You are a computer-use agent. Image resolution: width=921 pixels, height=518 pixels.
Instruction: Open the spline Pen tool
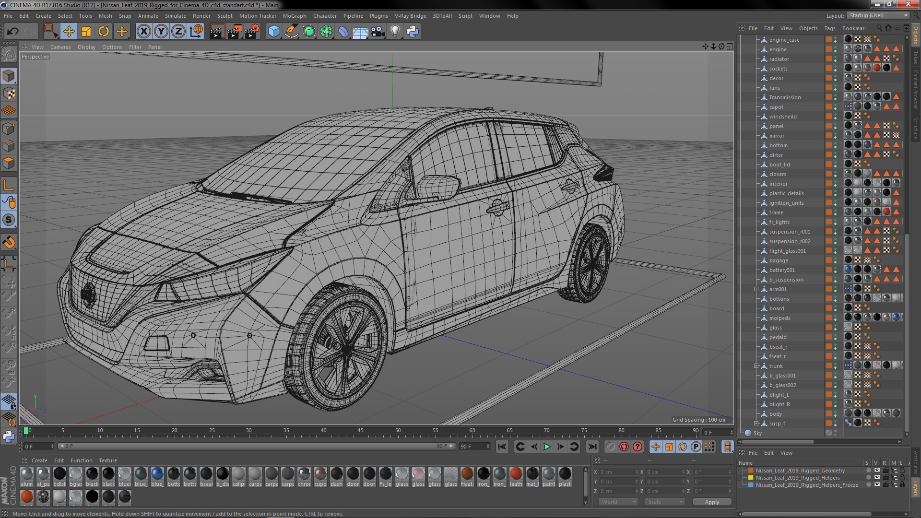[292, 32]
